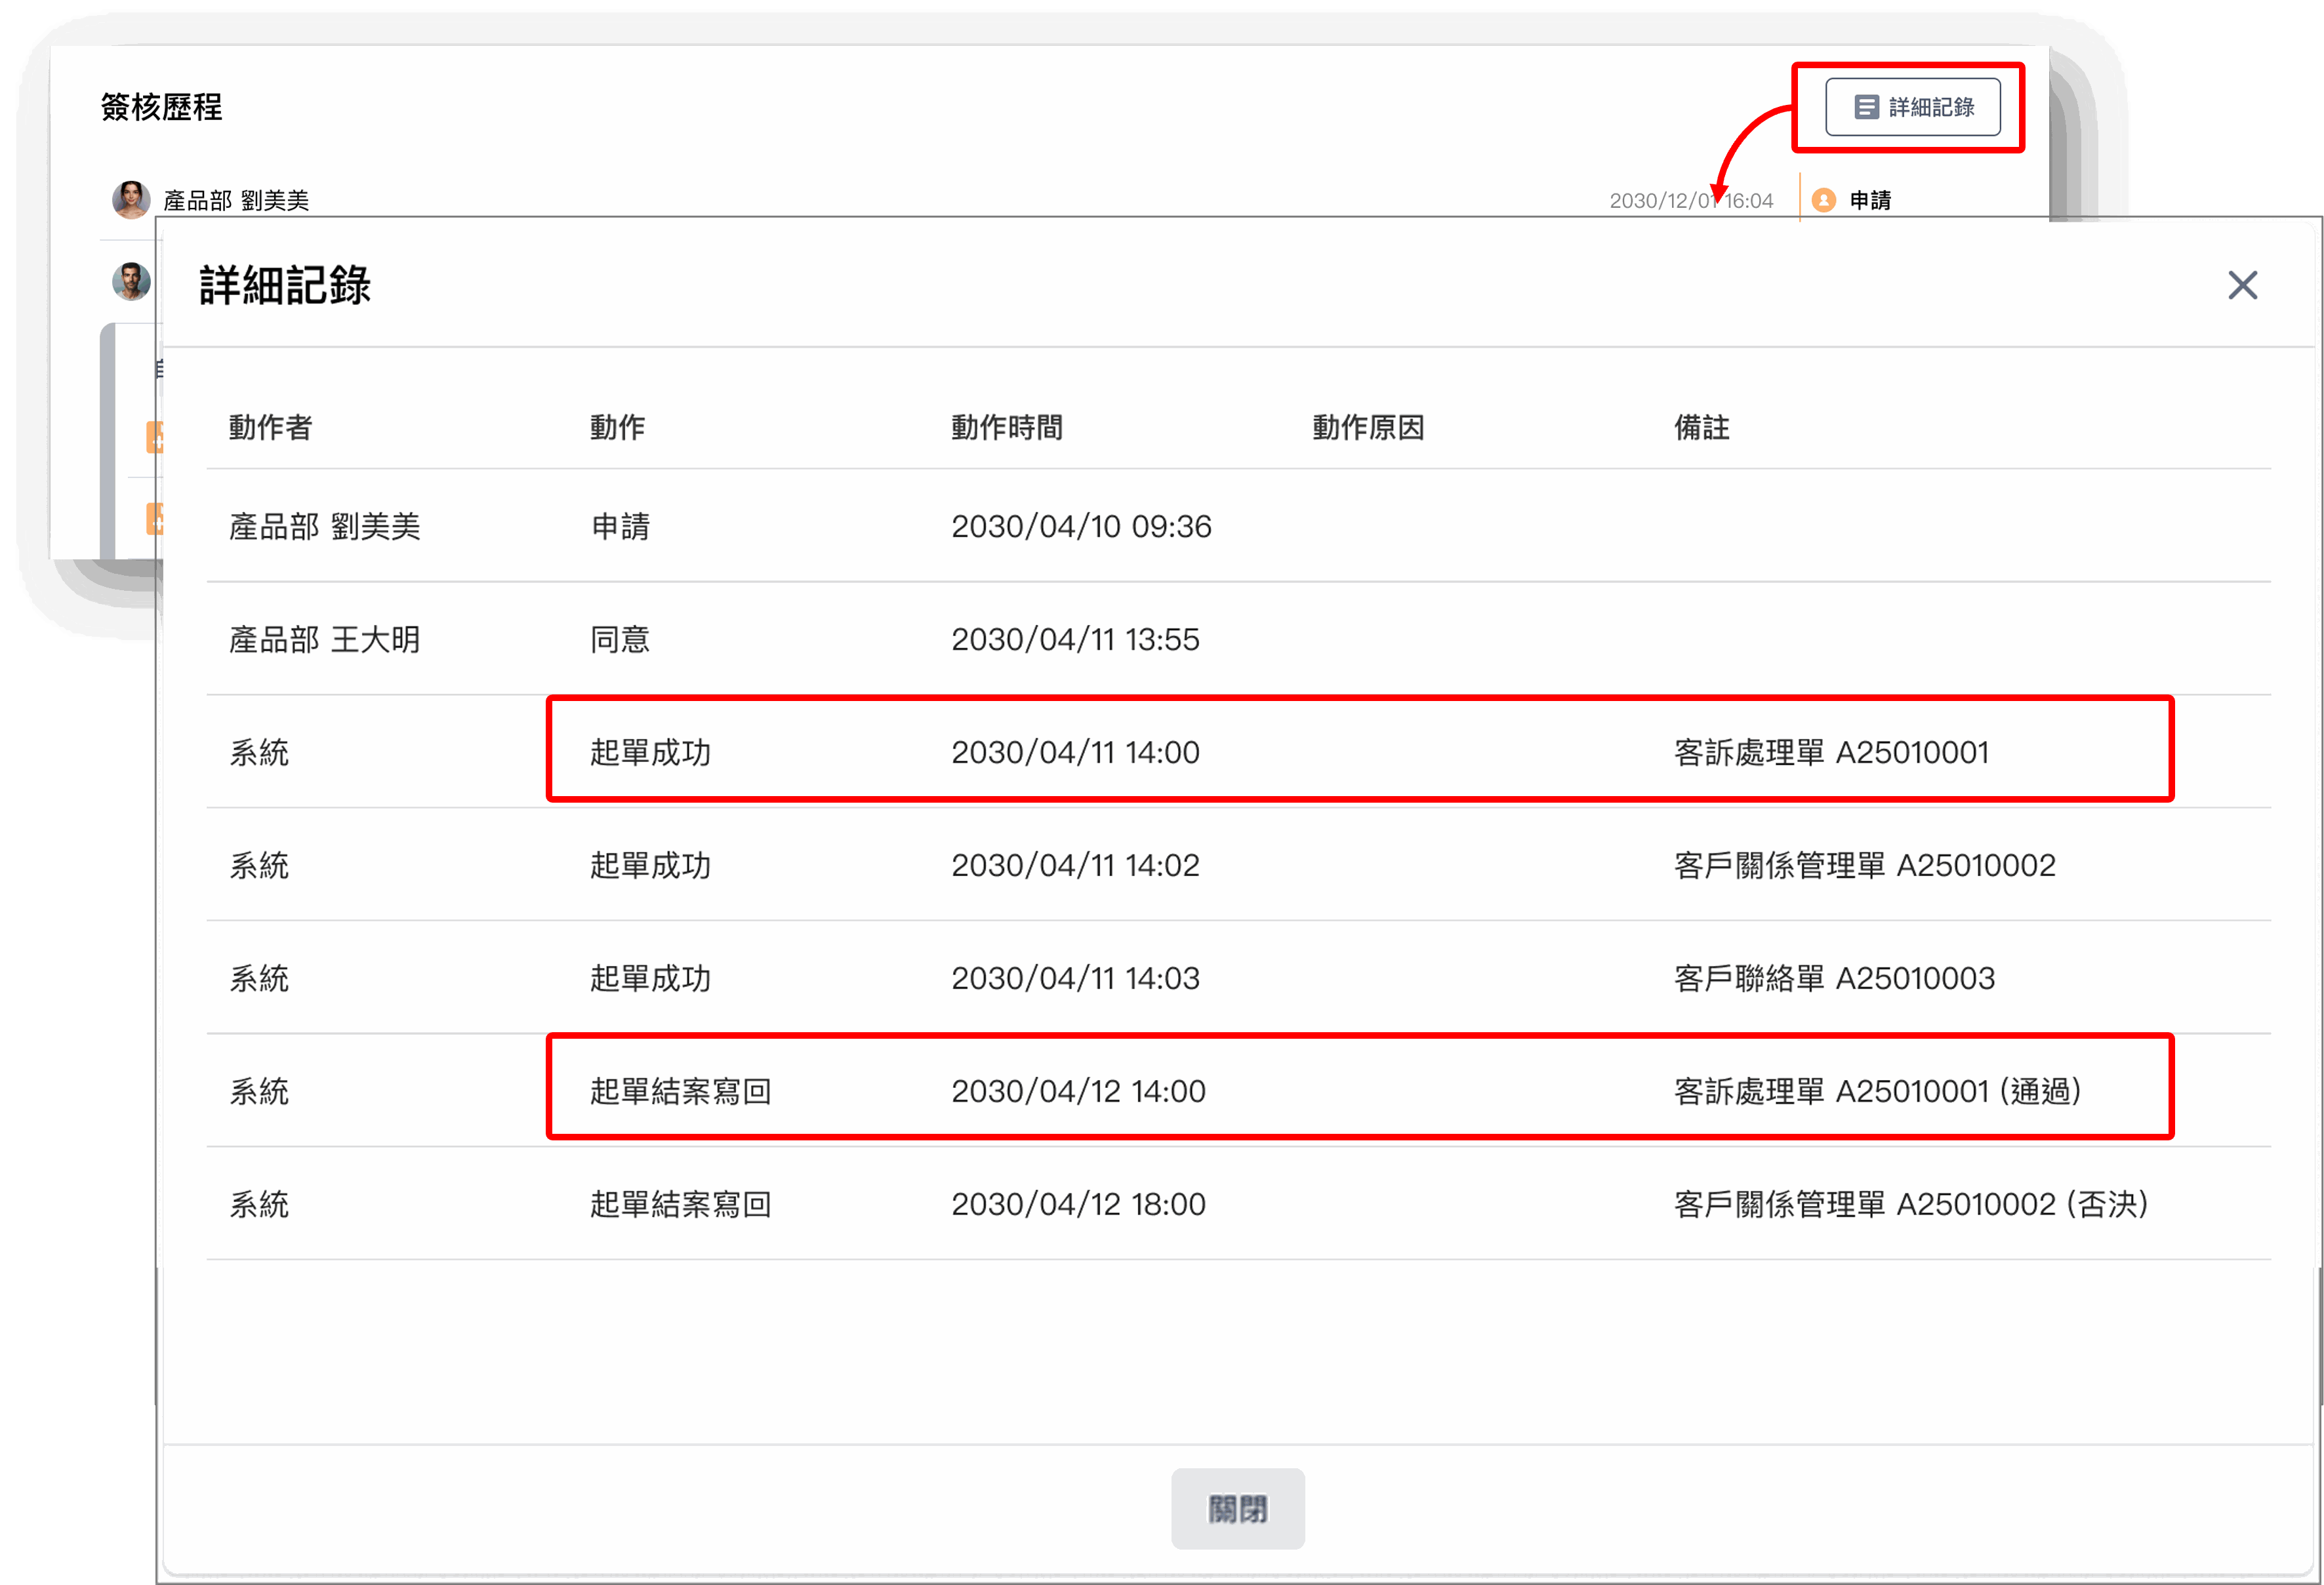Select the 產品部 王大明 同意 row
The image size is (2324, 1585).
click(x=325, y=639)
